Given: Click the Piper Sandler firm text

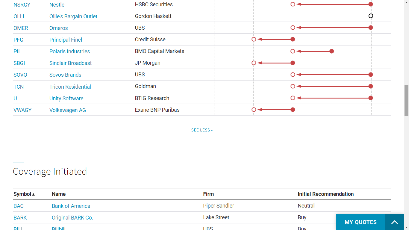Looking at the screenshot, I should coord(219,206).
